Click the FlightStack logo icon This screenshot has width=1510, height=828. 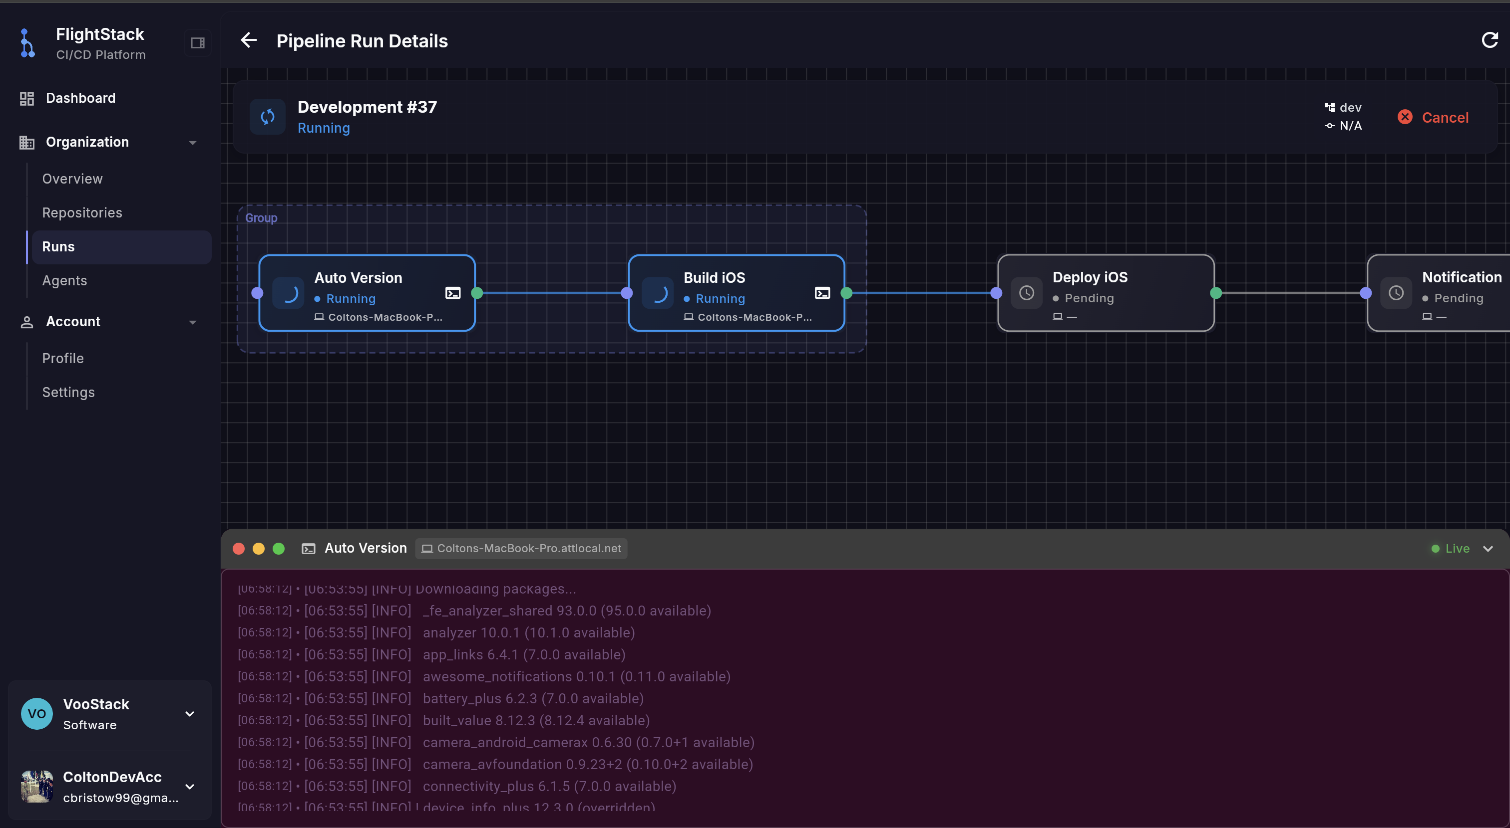pos(27,42)
